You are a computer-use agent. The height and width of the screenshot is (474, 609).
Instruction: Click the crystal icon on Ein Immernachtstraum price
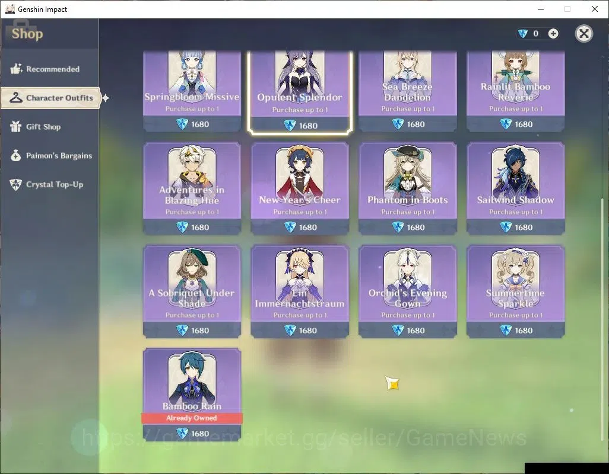[x=290, y=330]
